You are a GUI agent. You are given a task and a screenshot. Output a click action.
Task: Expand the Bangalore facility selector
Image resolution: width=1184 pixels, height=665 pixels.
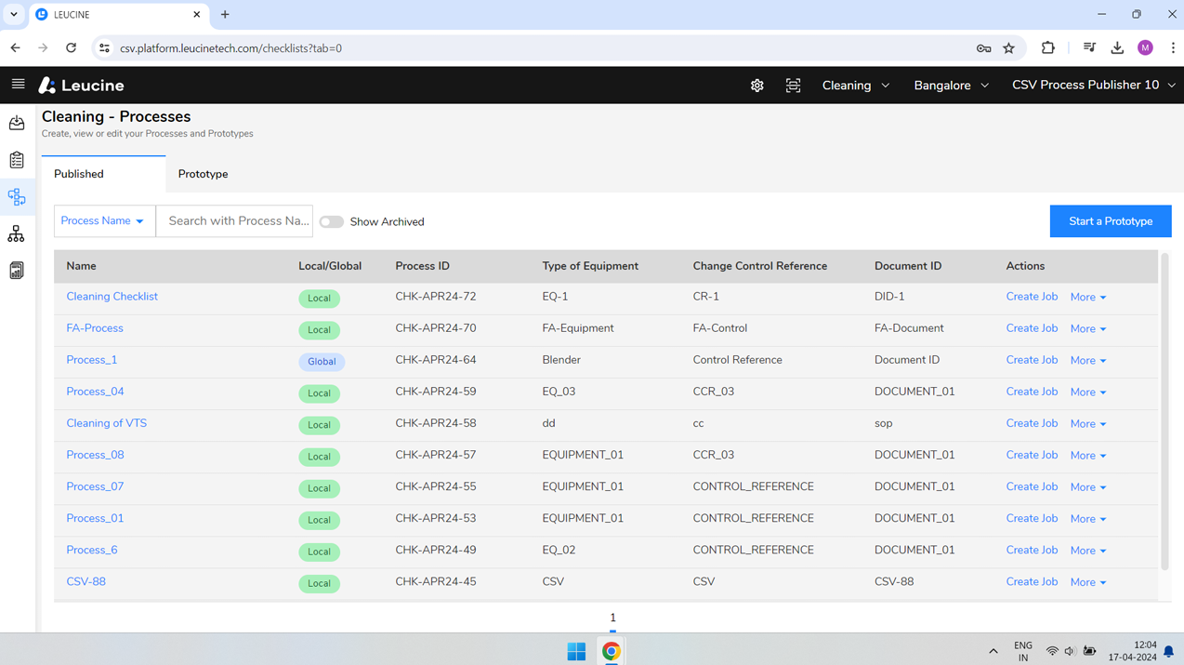pos(950,85)
